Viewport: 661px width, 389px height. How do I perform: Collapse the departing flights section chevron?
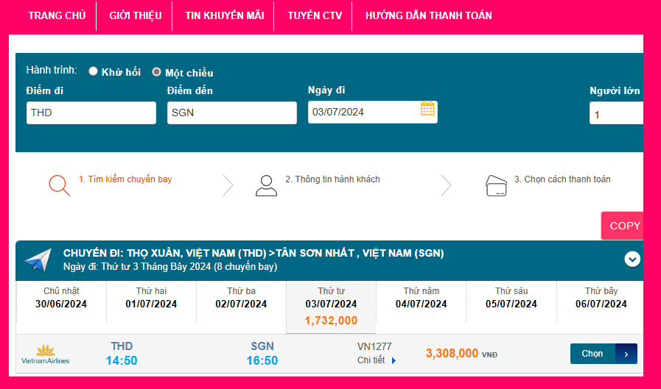click(632, 259)
